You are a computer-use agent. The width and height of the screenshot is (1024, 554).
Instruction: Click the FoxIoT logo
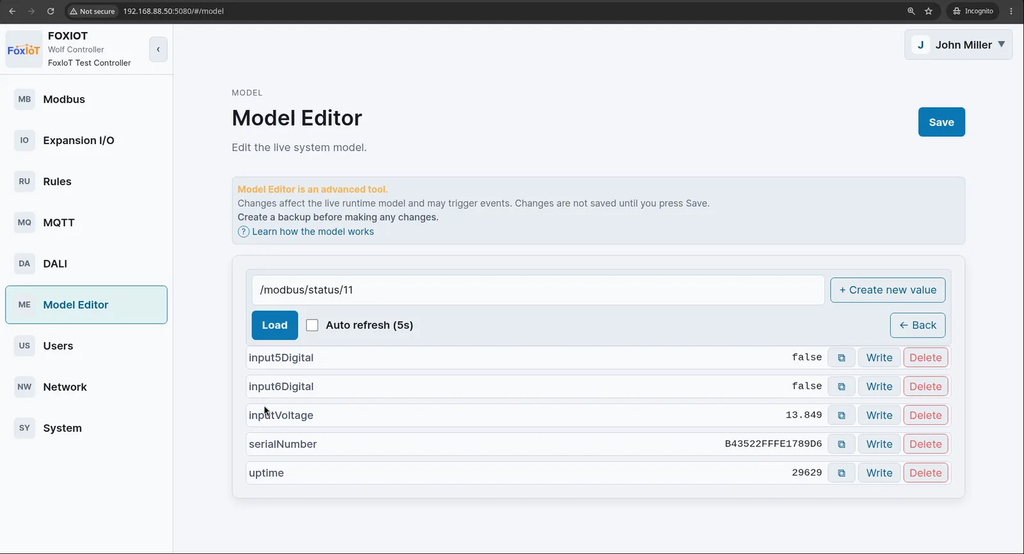24,49
